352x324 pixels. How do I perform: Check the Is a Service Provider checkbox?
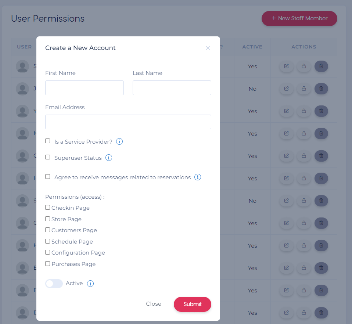click(x=48, y=141)
